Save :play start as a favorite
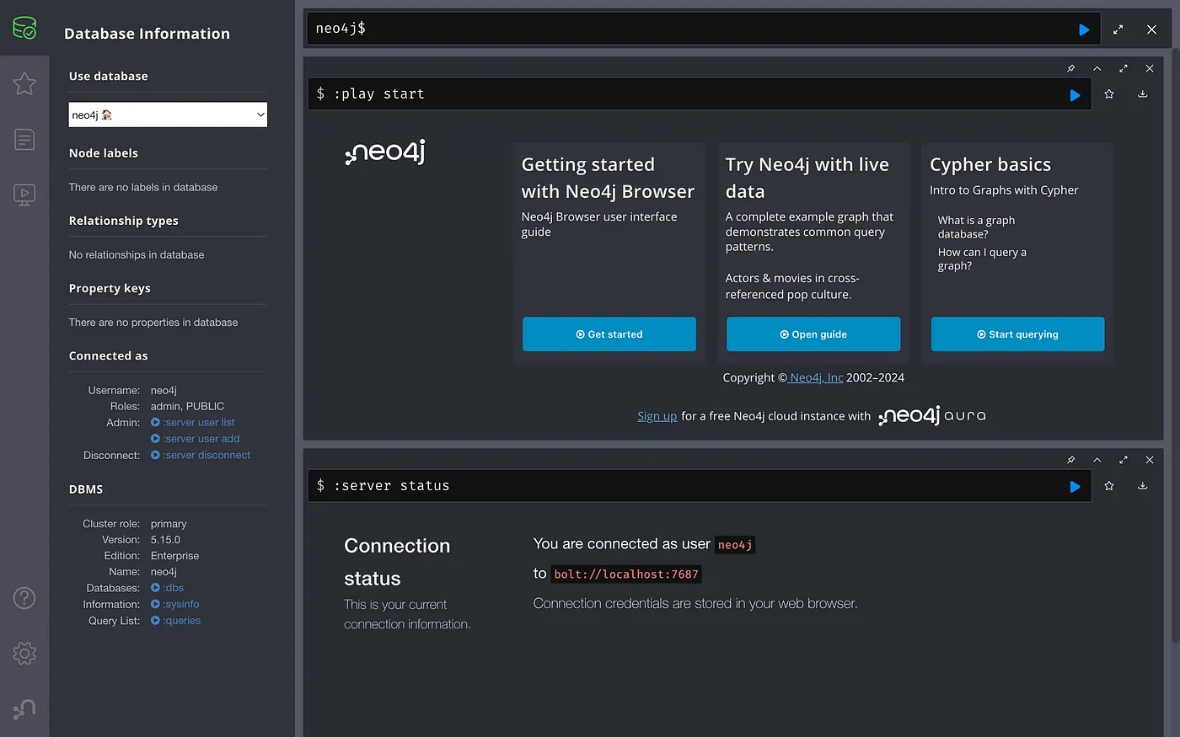Viewport: 1180px width, 737px height. click(x=1109, y=94)
